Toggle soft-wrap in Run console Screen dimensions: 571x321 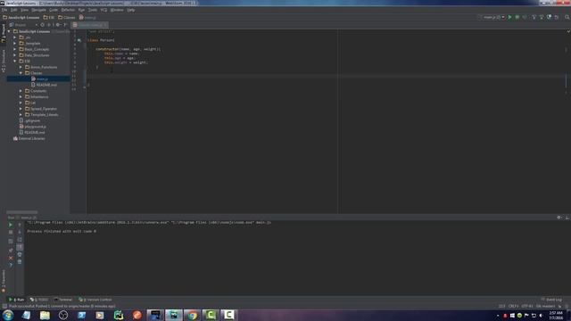20,240
